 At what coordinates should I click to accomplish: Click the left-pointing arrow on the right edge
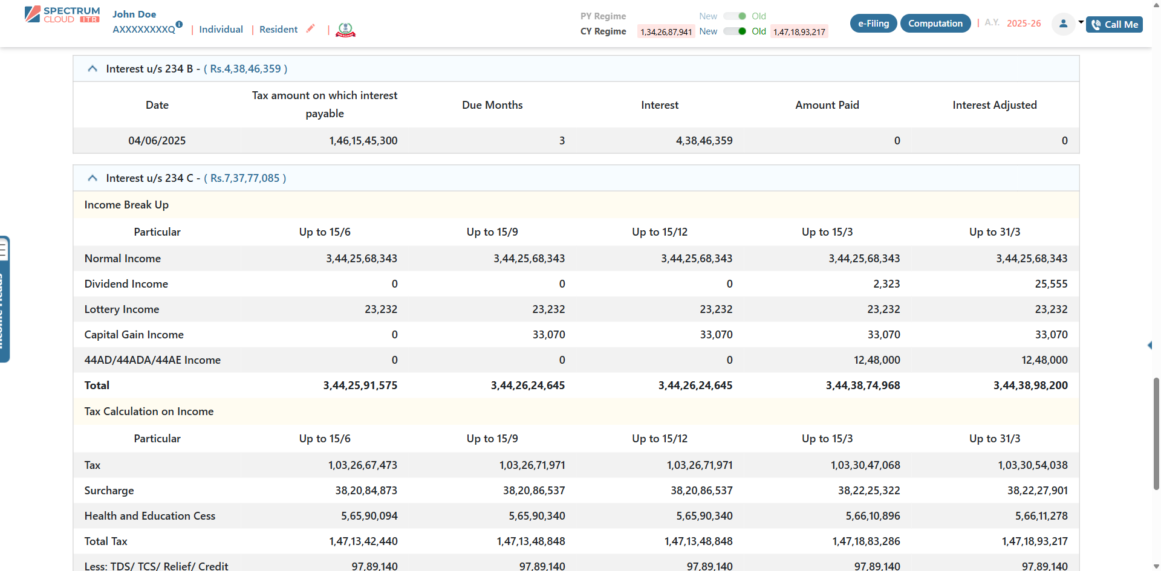(1151, 345)
